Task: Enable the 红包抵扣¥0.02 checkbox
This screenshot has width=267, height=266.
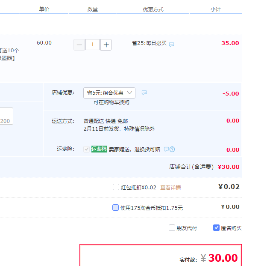Action: [116, 187]
